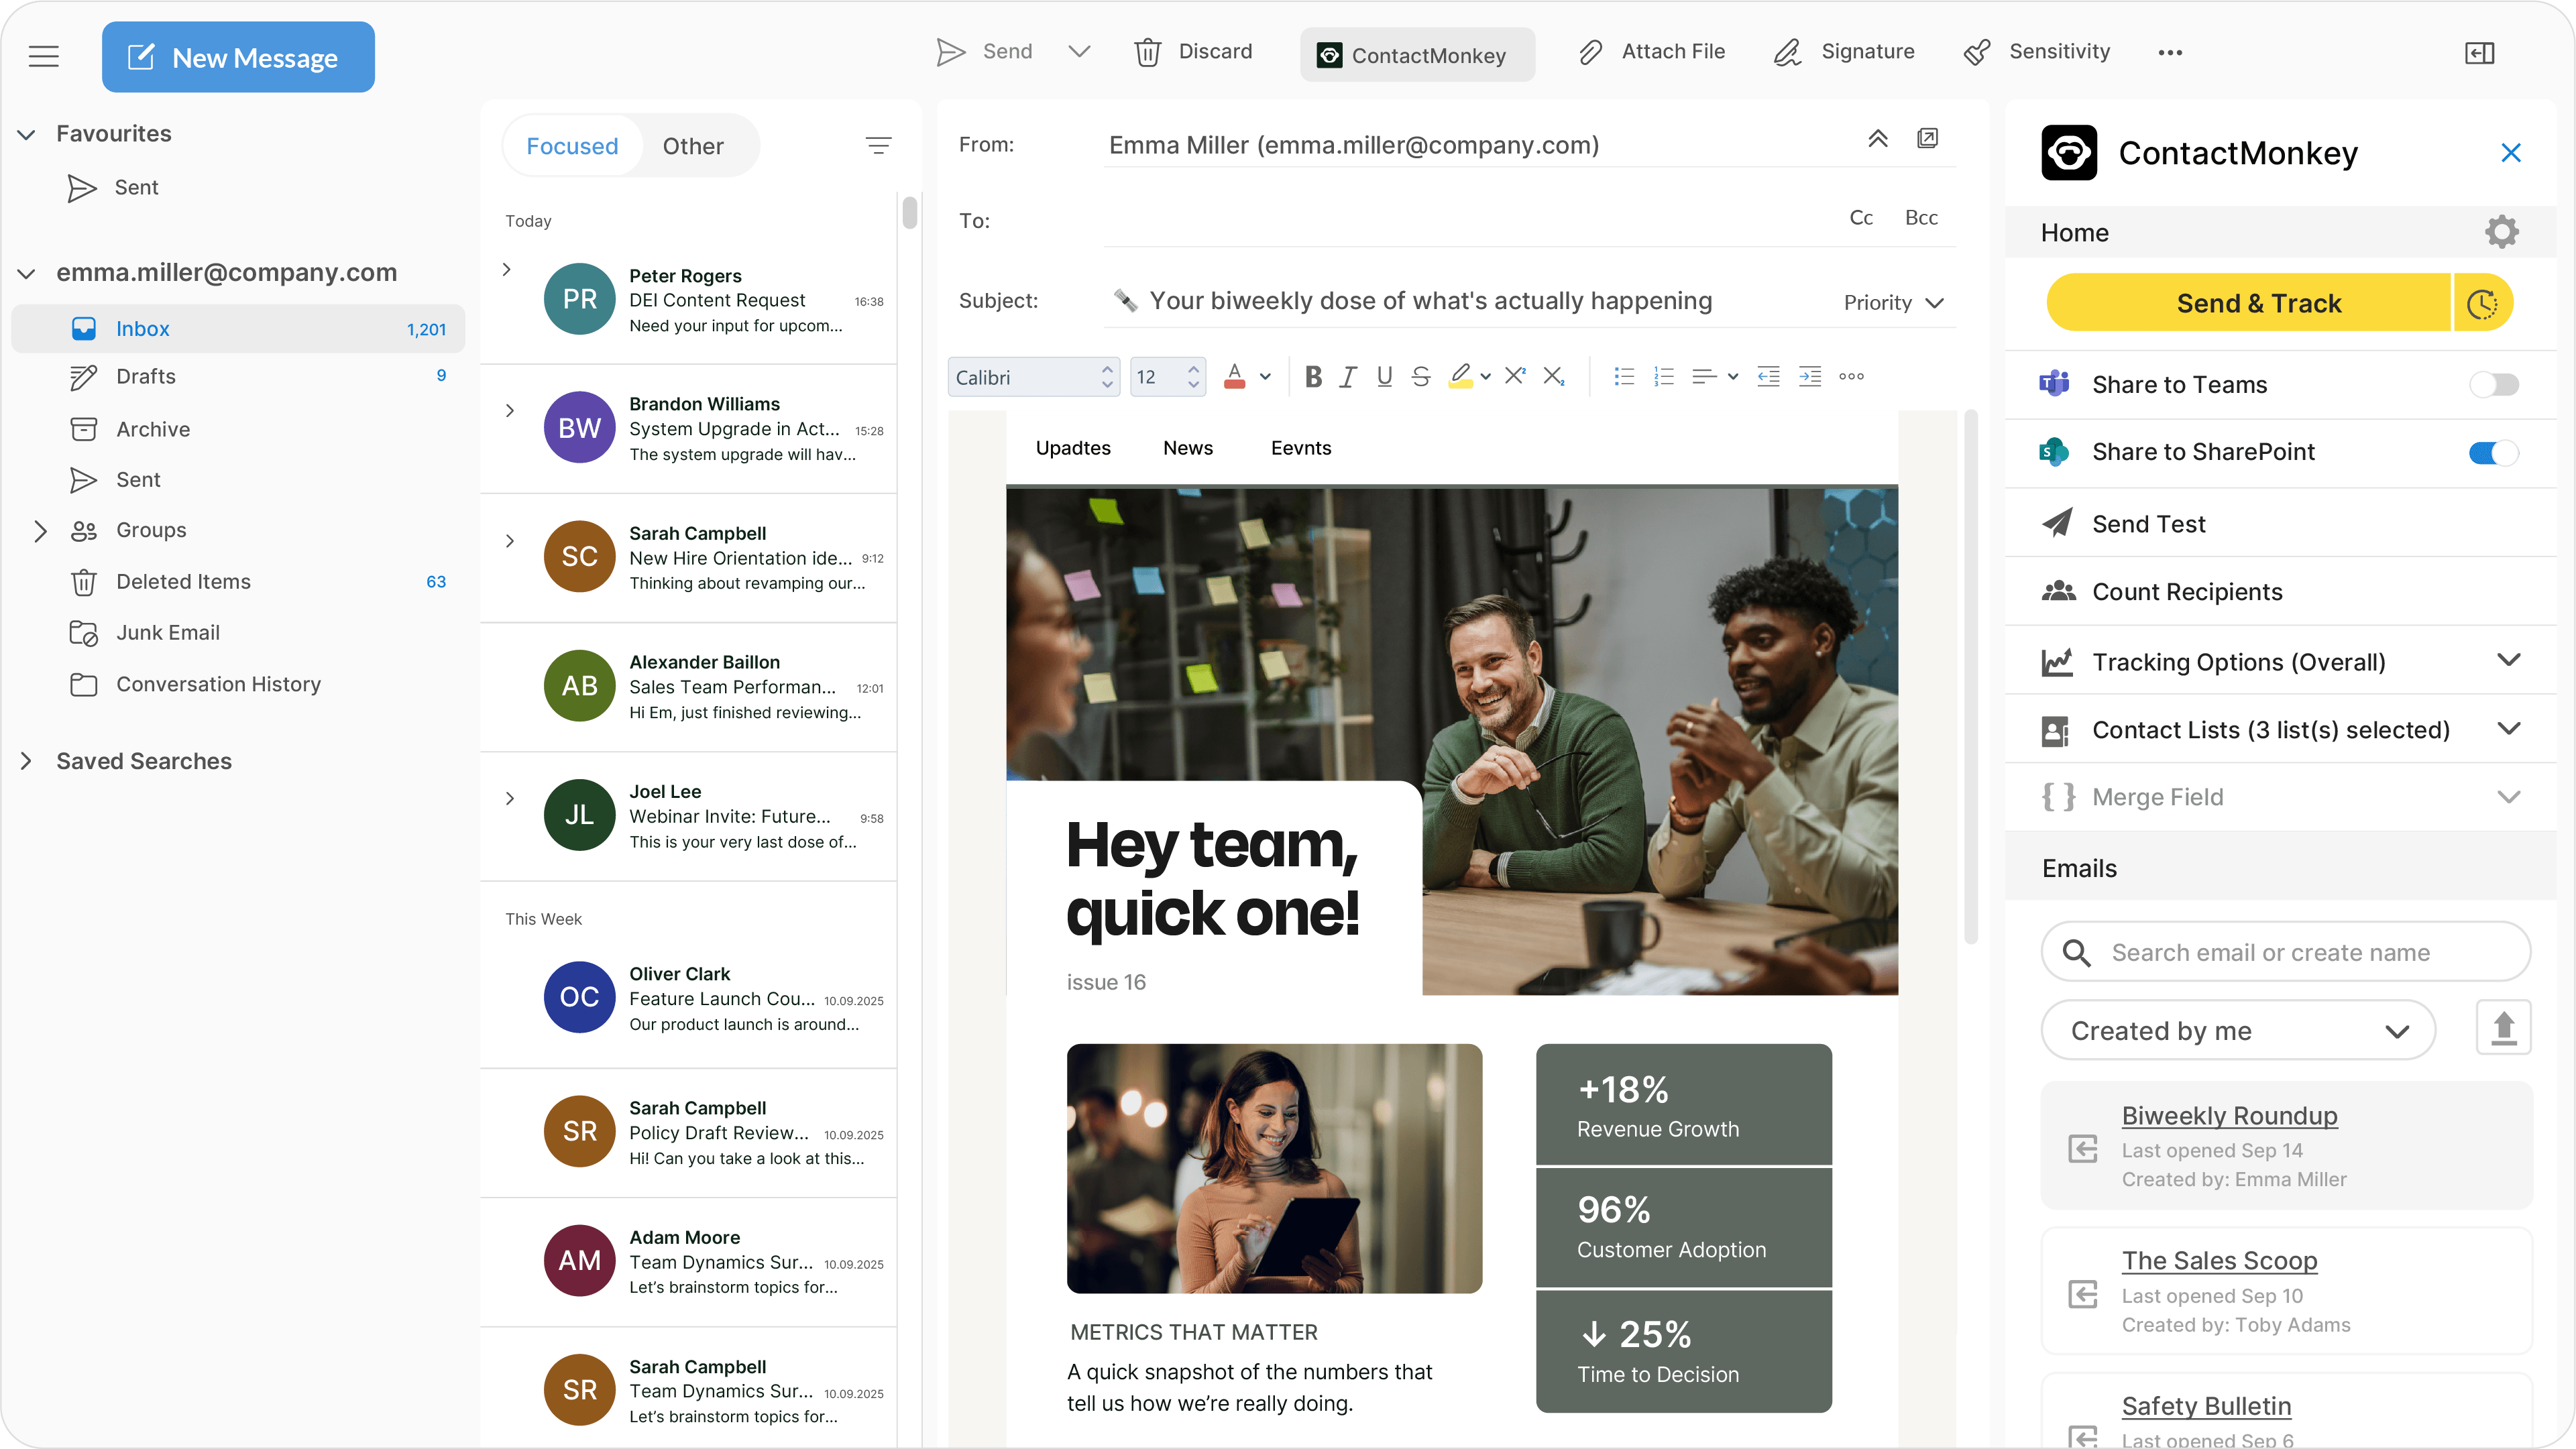
Task: Expand Contact Lists selection
Action: [x=2508, y=729]
